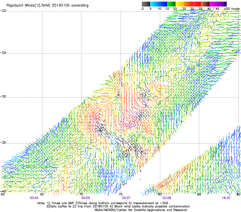Click the purple pass time "20:07"
This screenshot has width=241, height=212.
click(x=126, y=198)
